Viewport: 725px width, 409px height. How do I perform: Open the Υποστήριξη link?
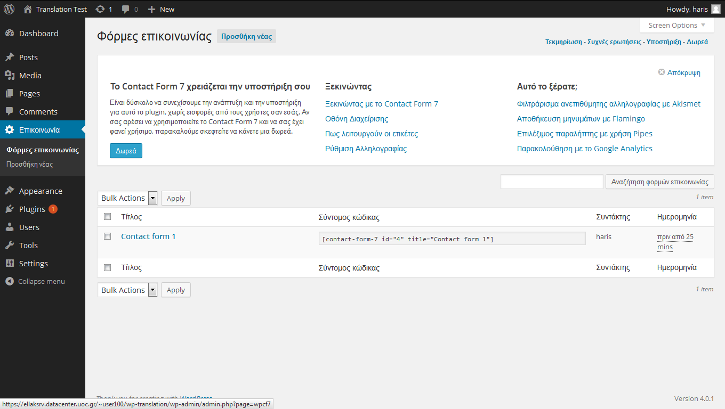coord(664,42)
